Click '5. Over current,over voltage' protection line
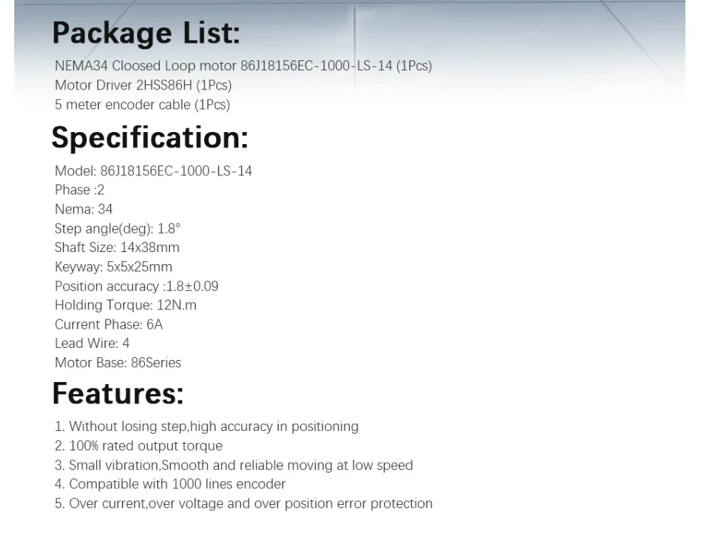Image resolution: width=711 pixels, height=536 pixels. [x=243, y=504]
